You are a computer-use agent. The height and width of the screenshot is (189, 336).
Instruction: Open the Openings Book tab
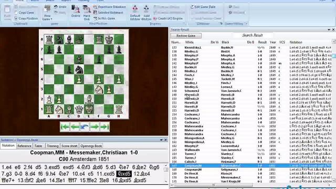(91, 146)
